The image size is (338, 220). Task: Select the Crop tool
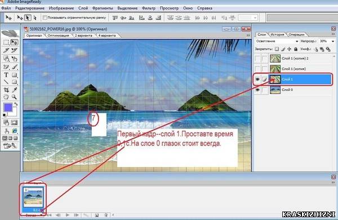pos(6,90)
